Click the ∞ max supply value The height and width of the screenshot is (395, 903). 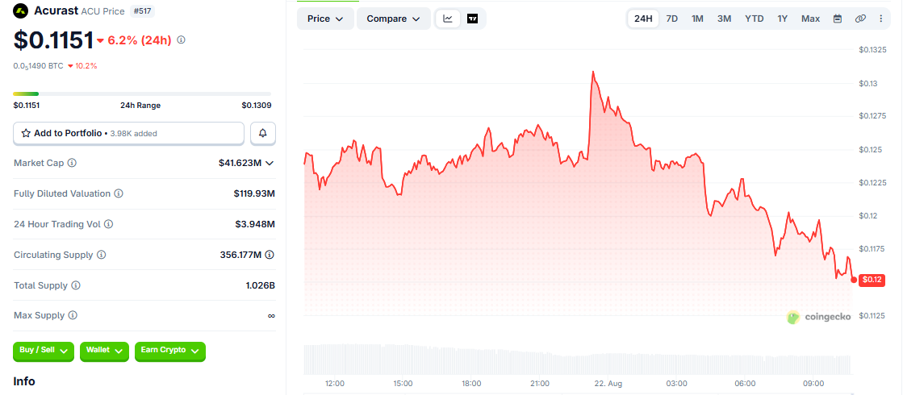coord(271,316)
